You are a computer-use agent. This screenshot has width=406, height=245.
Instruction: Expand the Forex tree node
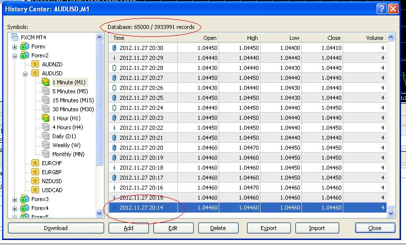pyautogui.click(x=15, y=47)
